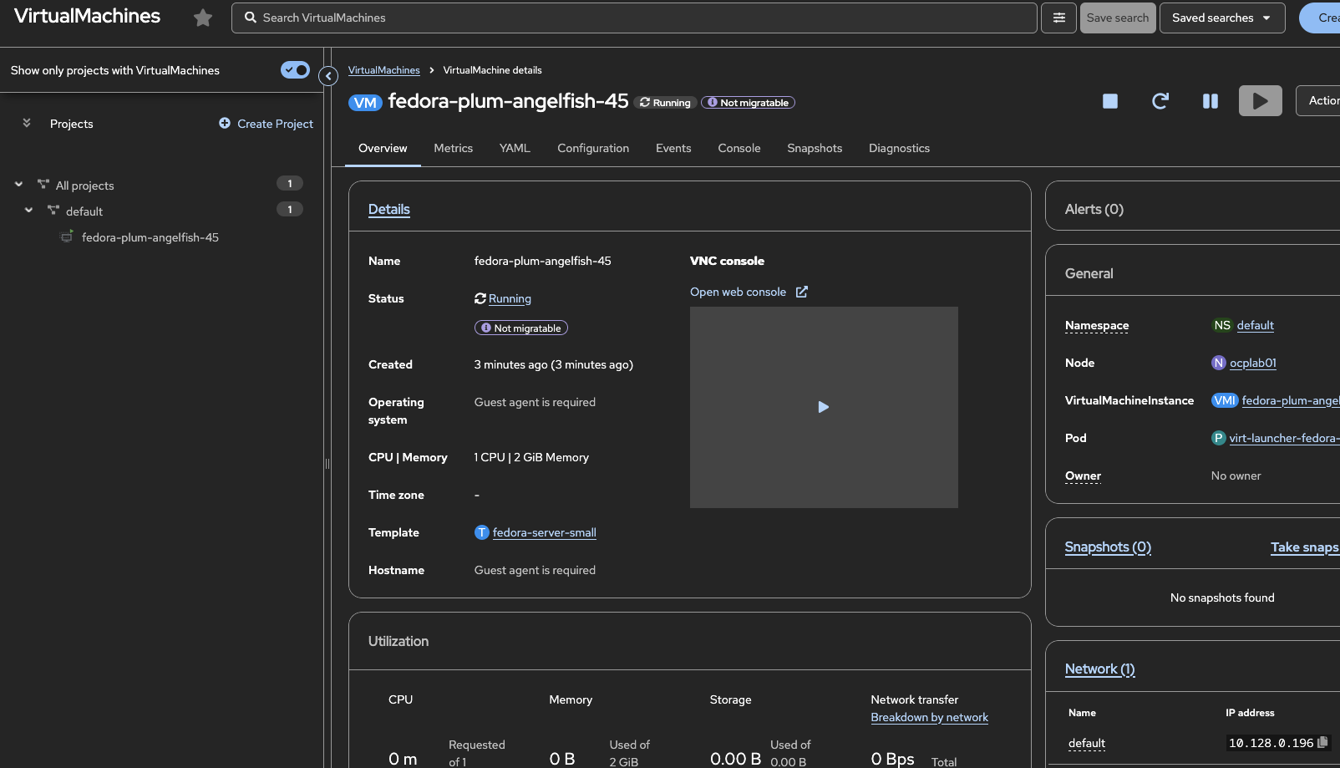Open web console external link icon
This screenshot has height=768, width=1340.
[x=802, y=292]
